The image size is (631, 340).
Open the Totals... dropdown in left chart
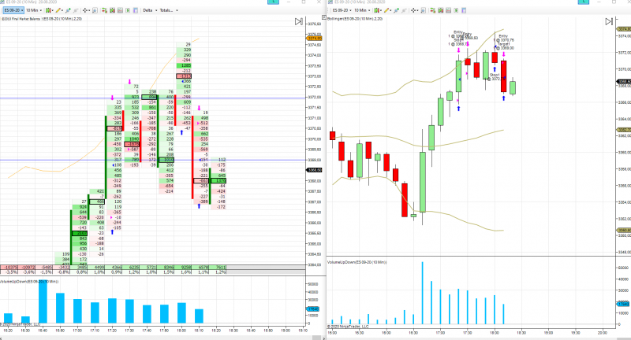pyautogui.click(x=169, y=10)
